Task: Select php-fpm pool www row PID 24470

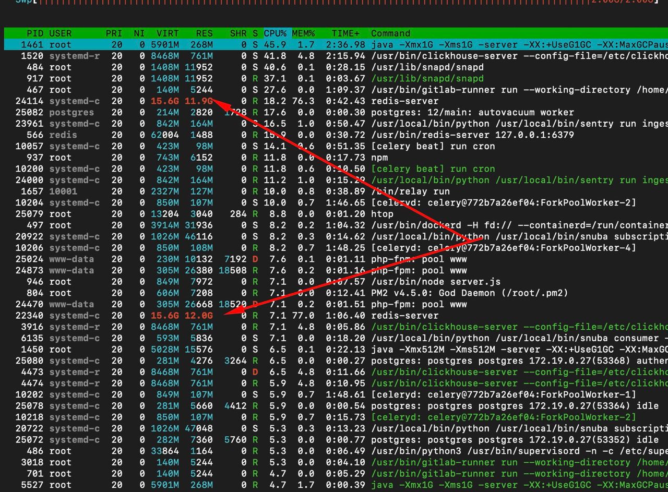Action: tap(336, 305)
